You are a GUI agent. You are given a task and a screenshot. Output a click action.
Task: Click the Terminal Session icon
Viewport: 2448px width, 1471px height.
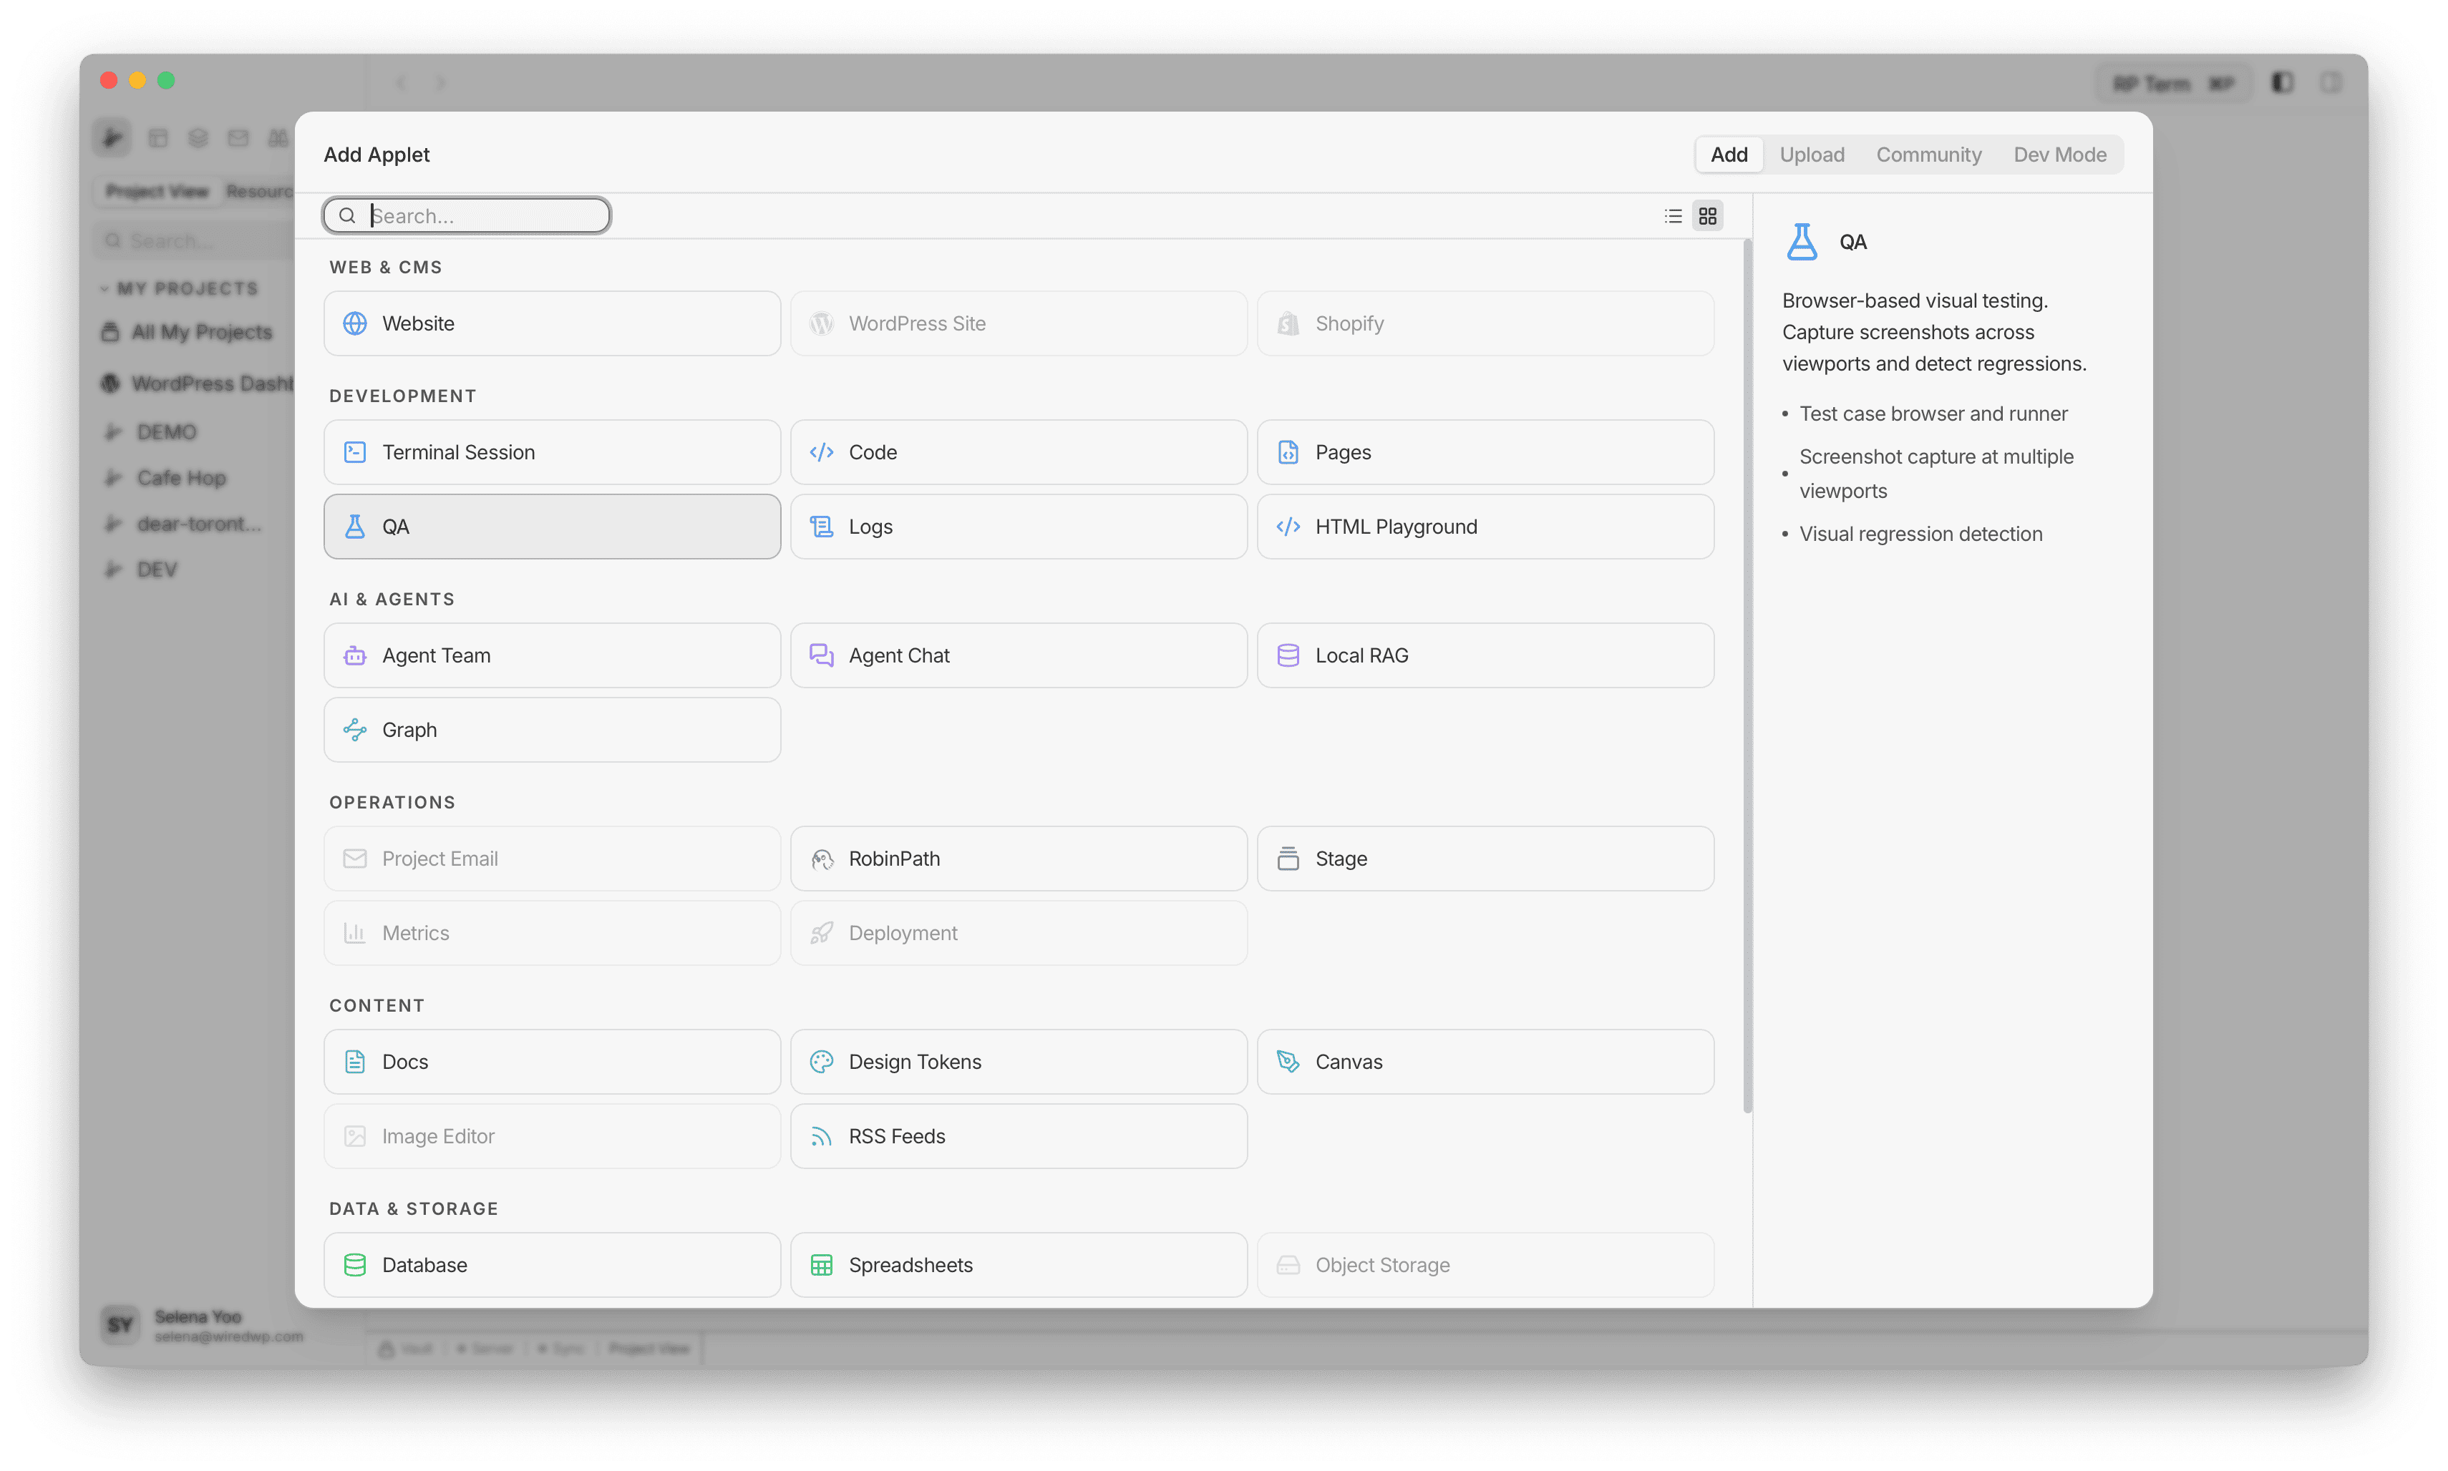[354, 452]
